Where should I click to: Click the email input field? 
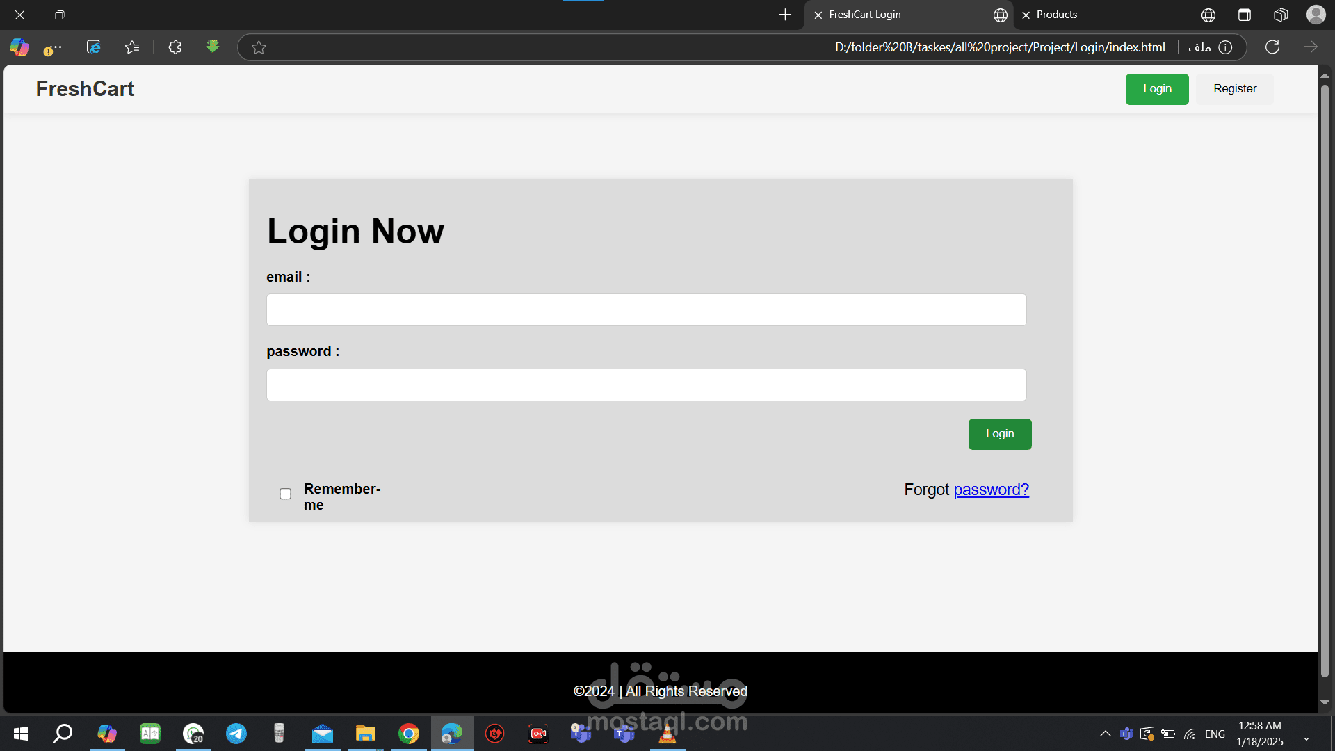click(x=646, y=310)
